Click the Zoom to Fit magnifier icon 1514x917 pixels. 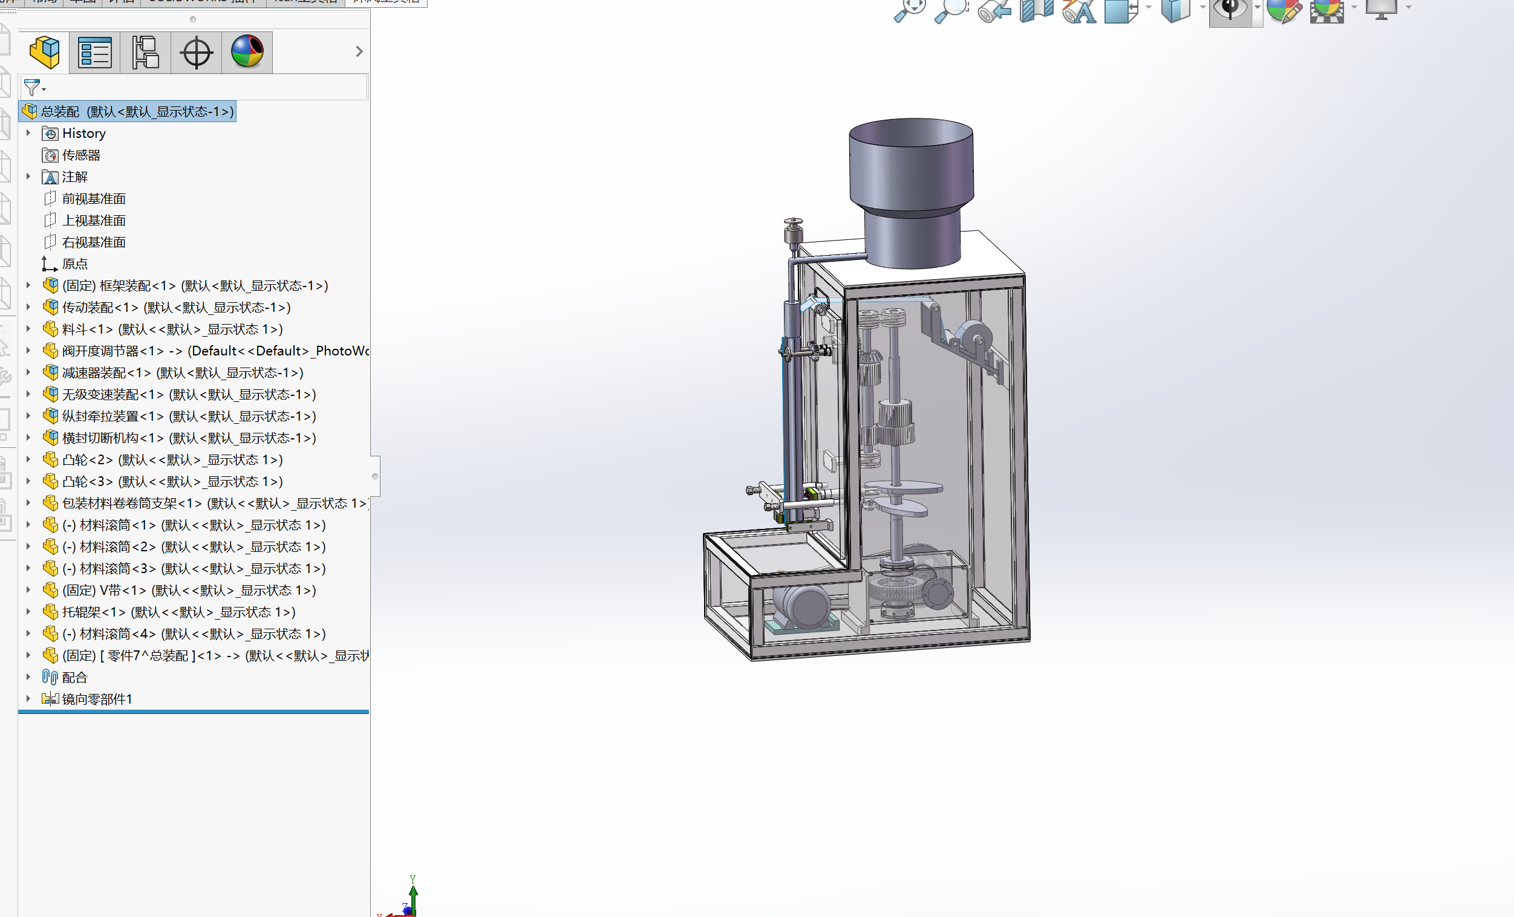909,10
